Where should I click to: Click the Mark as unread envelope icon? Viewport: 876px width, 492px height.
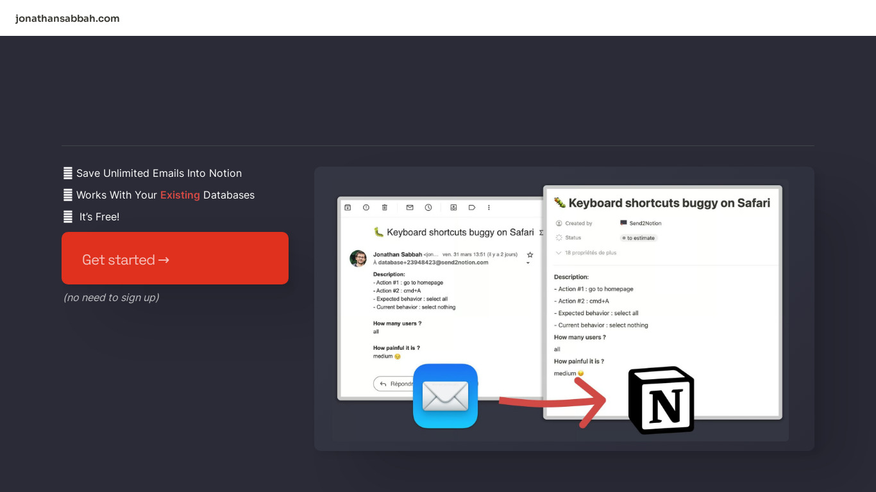tap(410, 208)
